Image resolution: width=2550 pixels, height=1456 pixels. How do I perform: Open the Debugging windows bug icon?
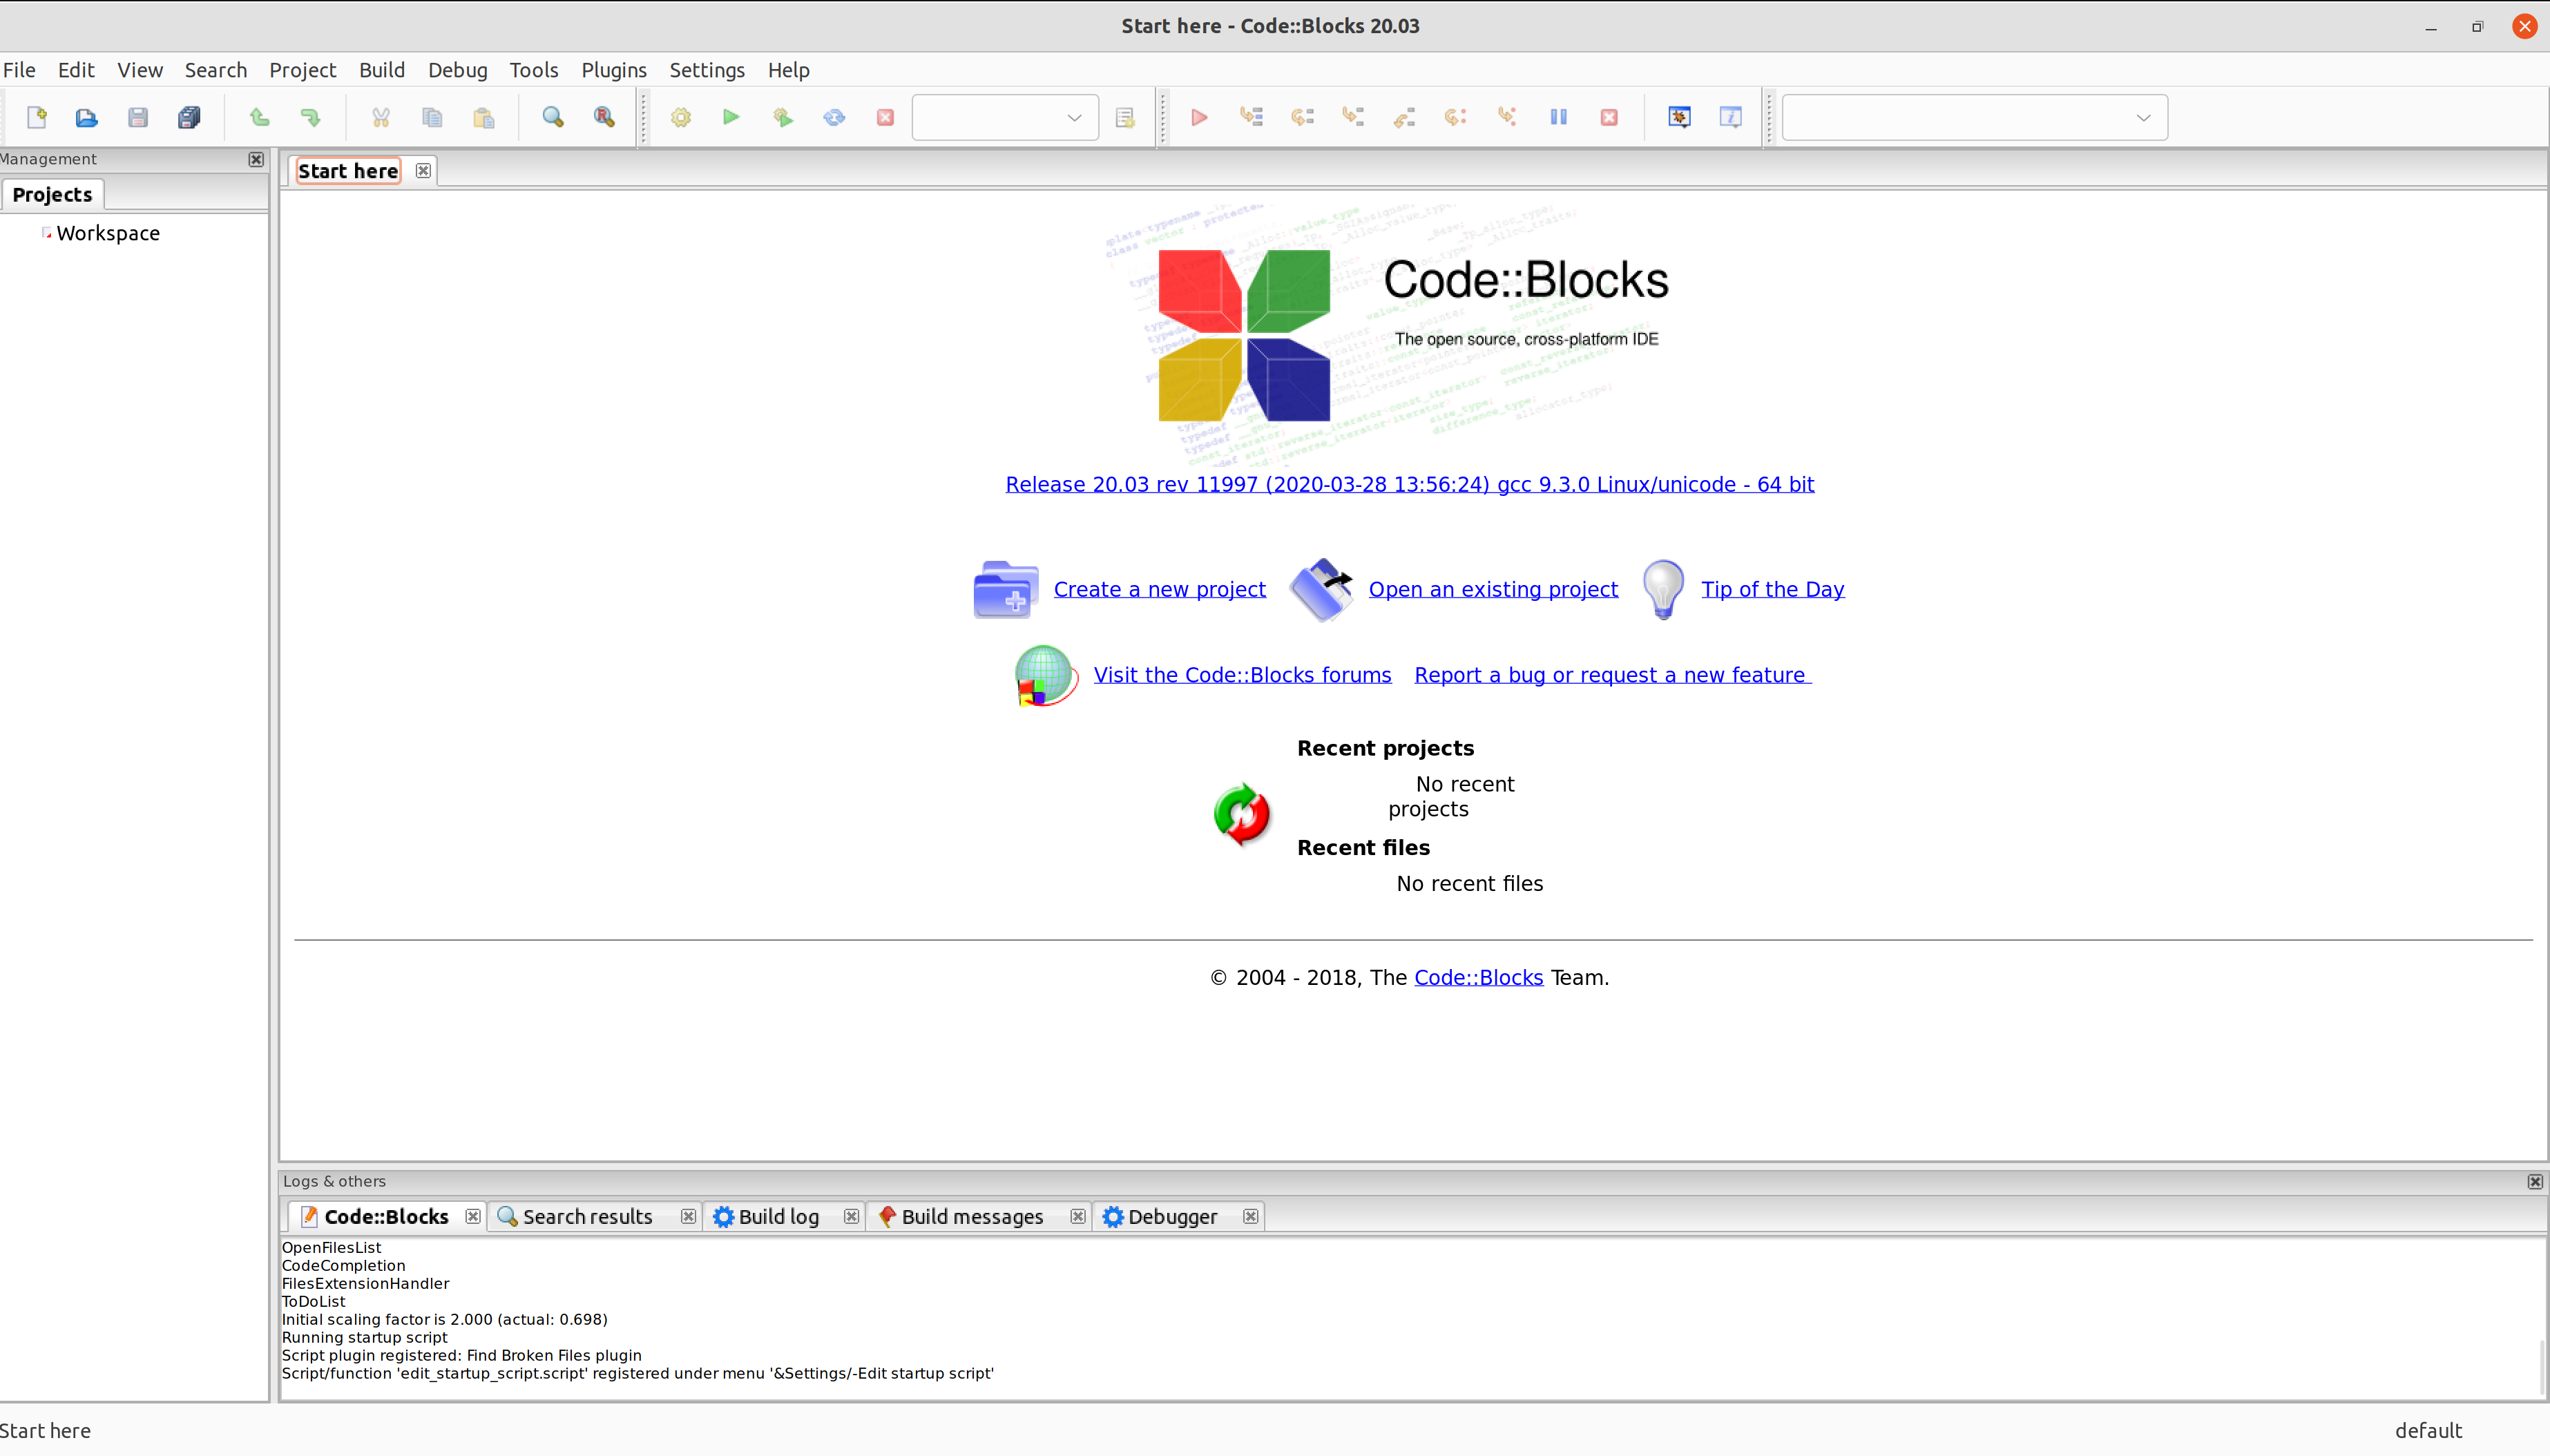(1679, 117)
